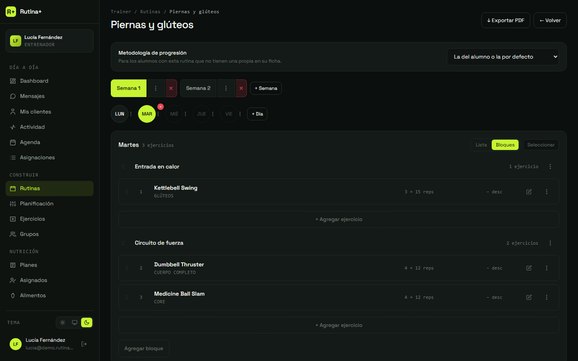The width and height of the screenshot is (578, 361).
Task: Switch theme to light mode
Action: (63, 322)
